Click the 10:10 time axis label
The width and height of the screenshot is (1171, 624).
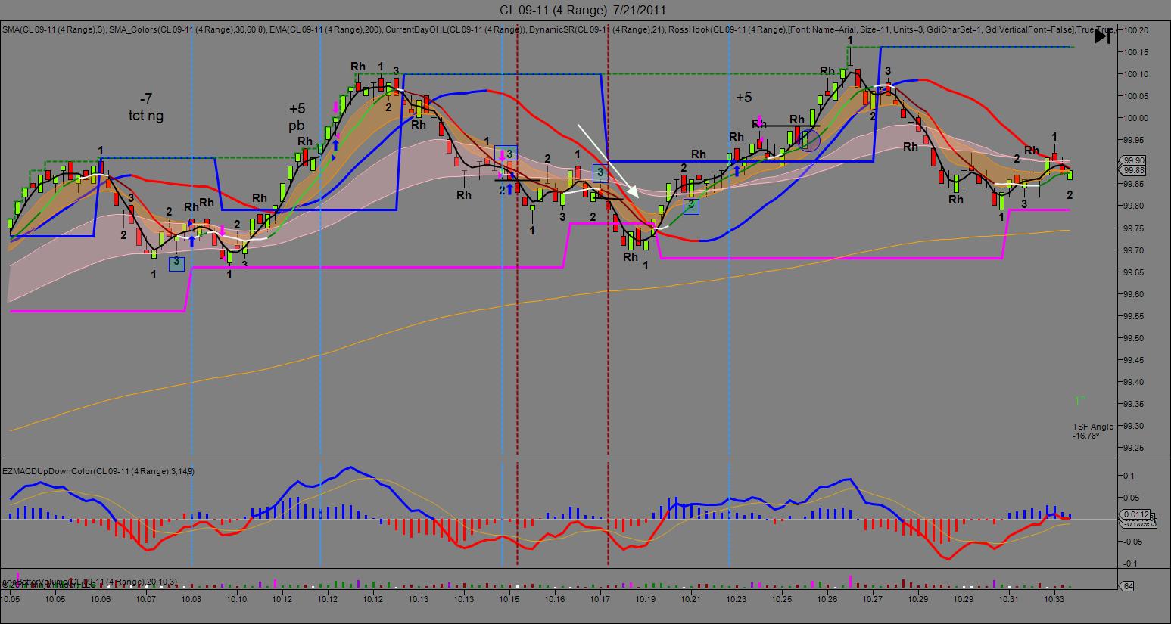[237, 599]
